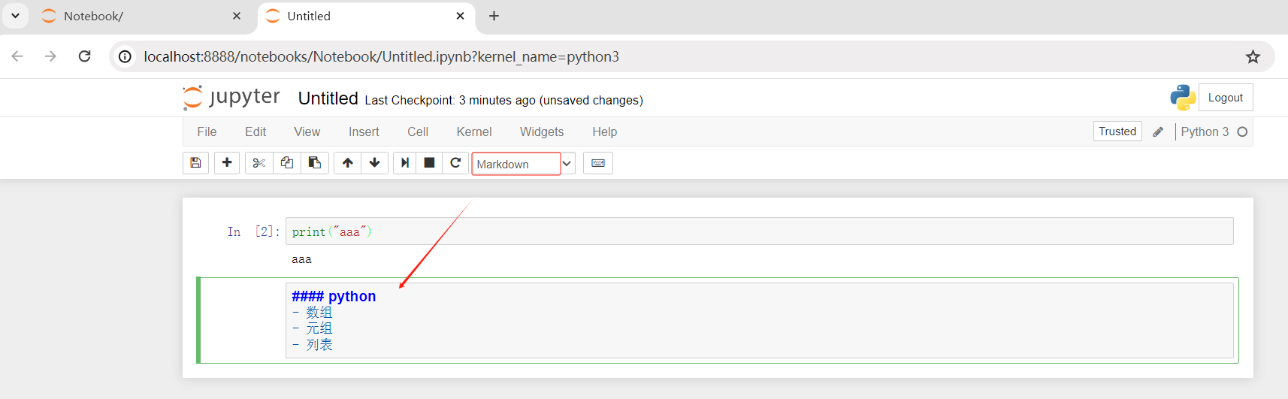Viewport: 1288px width, 399px height.
Task: Restart the kernel icon
Action: 455,163
